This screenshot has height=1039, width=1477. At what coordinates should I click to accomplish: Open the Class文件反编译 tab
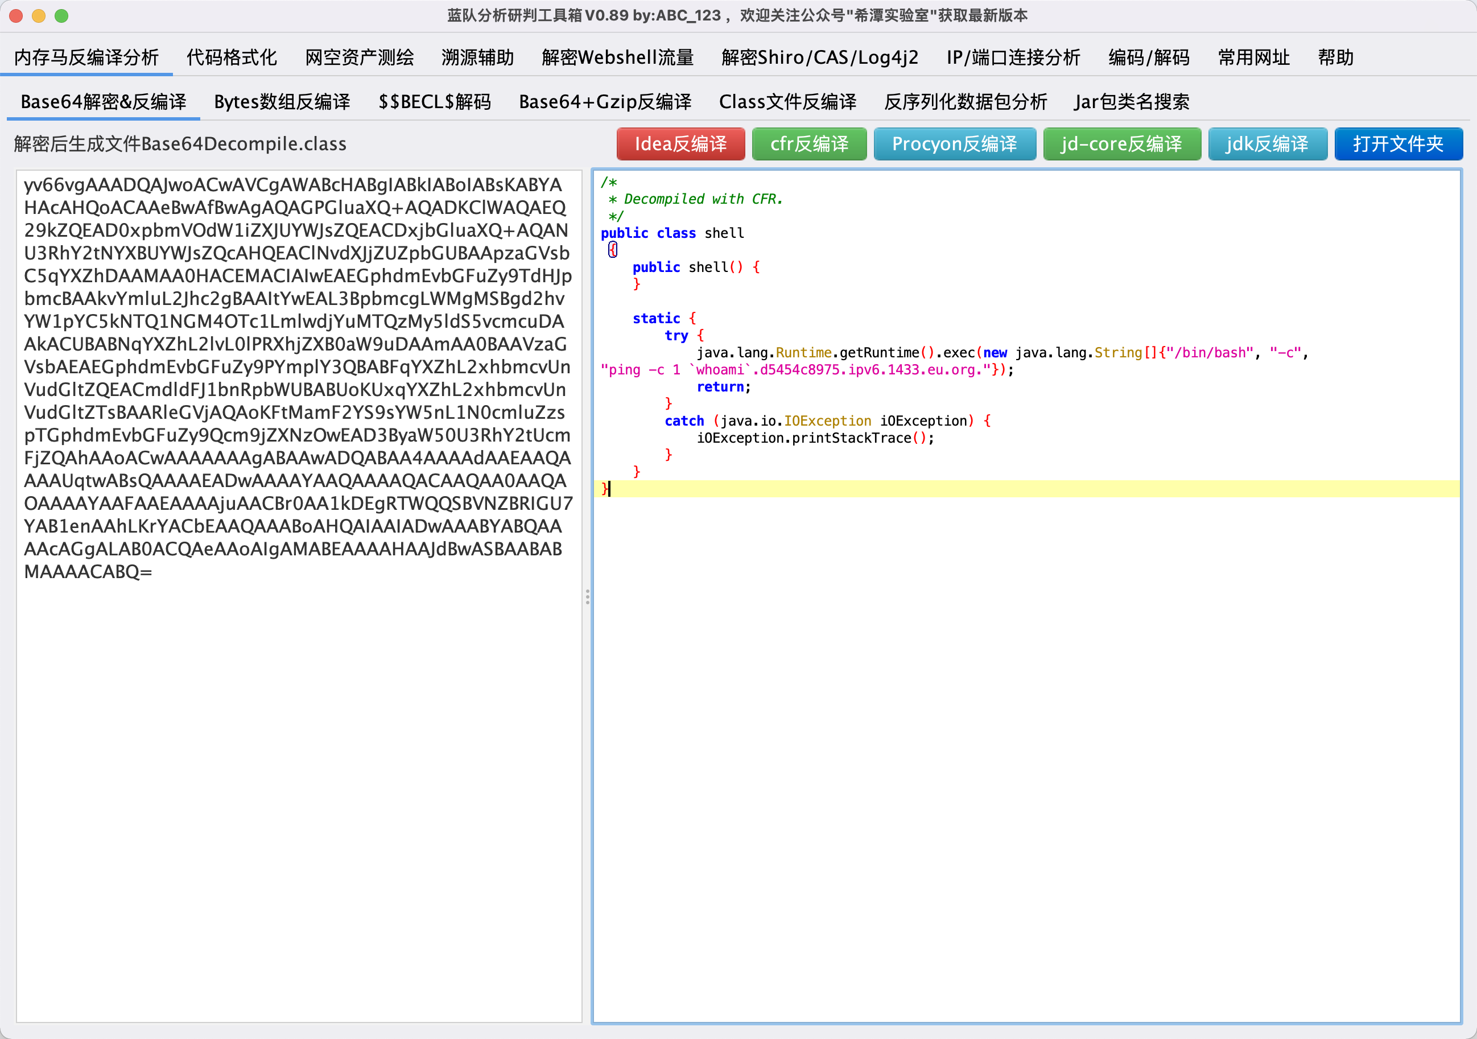tap(788, 102)
